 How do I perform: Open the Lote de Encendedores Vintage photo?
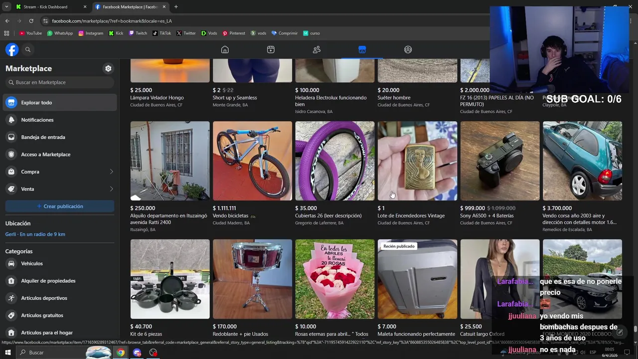[417, 161]
